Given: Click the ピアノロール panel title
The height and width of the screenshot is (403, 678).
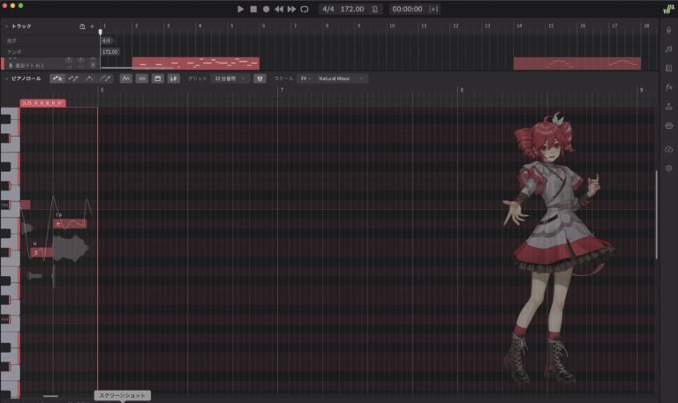Looking at the screenshot, I should [26, 78].
